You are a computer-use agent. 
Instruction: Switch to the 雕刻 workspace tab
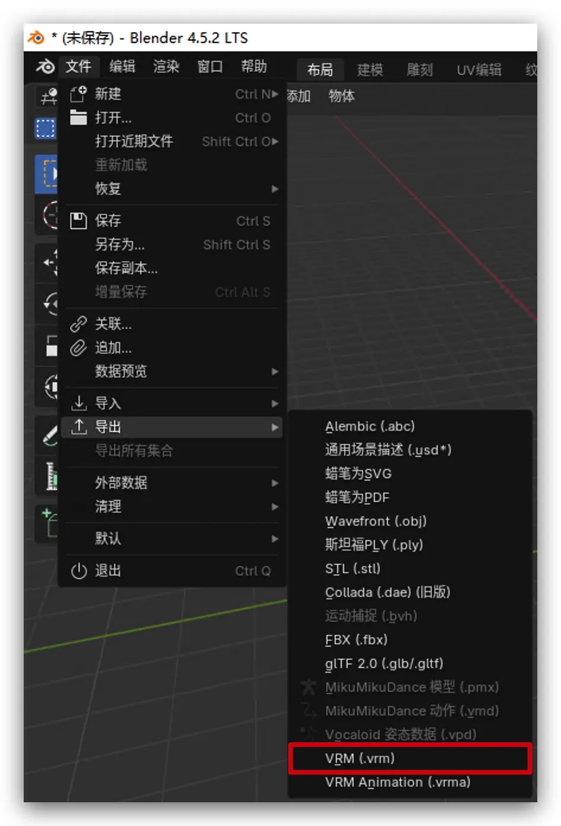point(420,70)
